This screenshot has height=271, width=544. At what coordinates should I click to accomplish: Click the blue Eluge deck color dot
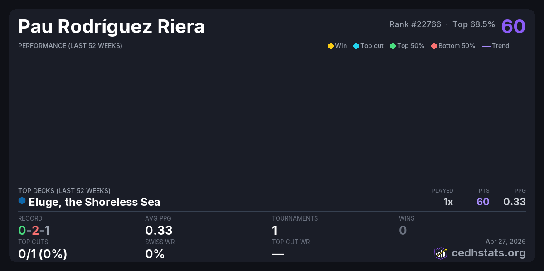click(x=22, y=201)
